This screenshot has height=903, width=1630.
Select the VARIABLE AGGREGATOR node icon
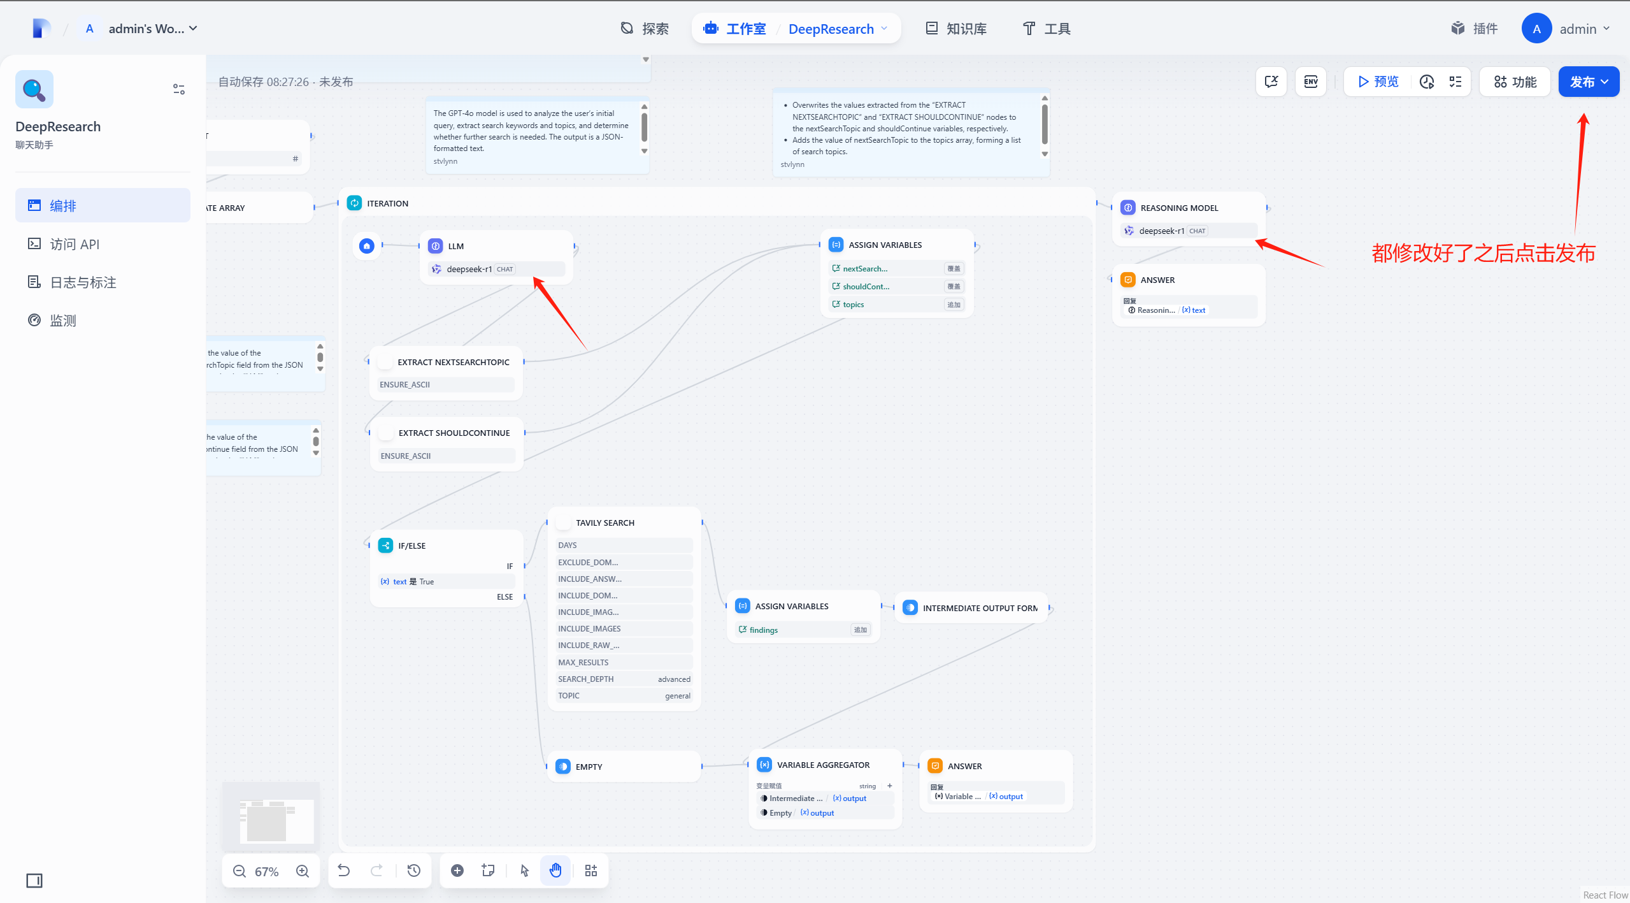coord(764,765)
